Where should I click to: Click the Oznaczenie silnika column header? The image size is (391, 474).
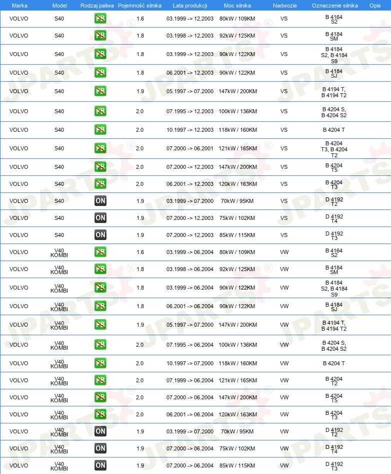[335, 6]
